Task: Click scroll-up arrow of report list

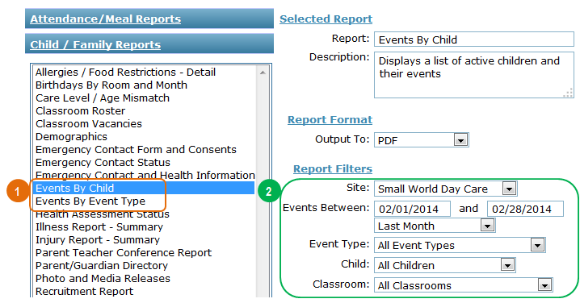Action: tap(263, 73)
